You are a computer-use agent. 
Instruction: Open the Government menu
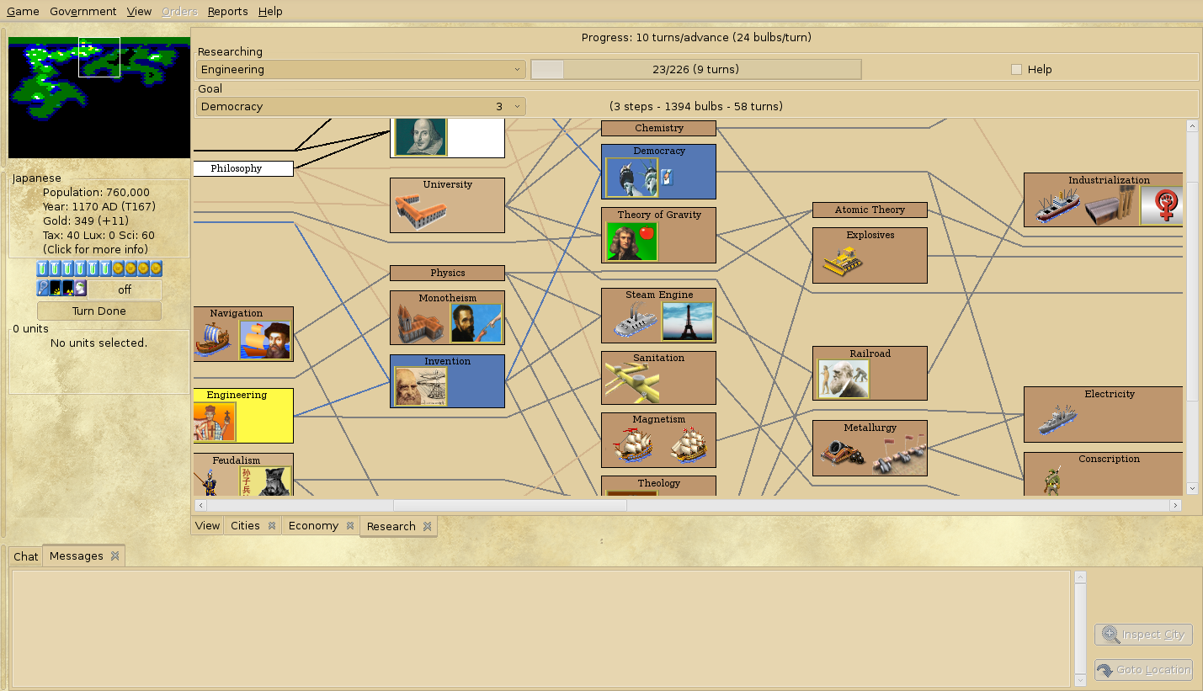(83, 11)
